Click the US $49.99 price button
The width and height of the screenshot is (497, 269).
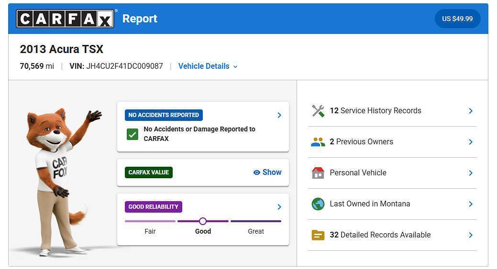pos(457,19)
